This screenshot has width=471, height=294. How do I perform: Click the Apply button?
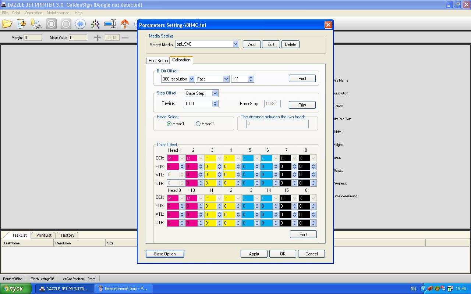[254, 254]
